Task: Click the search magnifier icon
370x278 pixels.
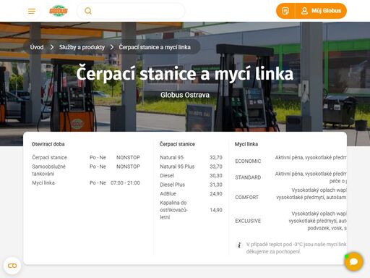Action: 88,11
